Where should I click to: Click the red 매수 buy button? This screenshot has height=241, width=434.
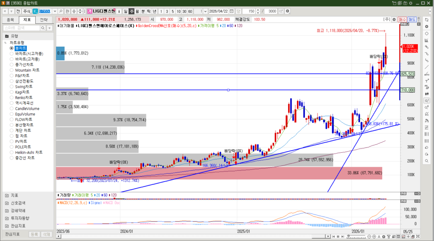[402, 20]
